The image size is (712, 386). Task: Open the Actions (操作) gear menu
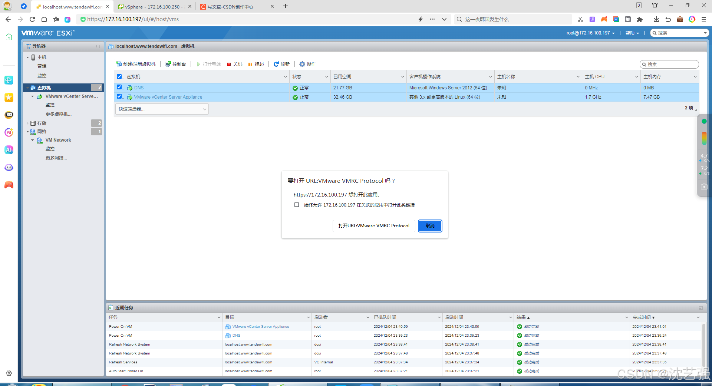[x=307, y=64]
